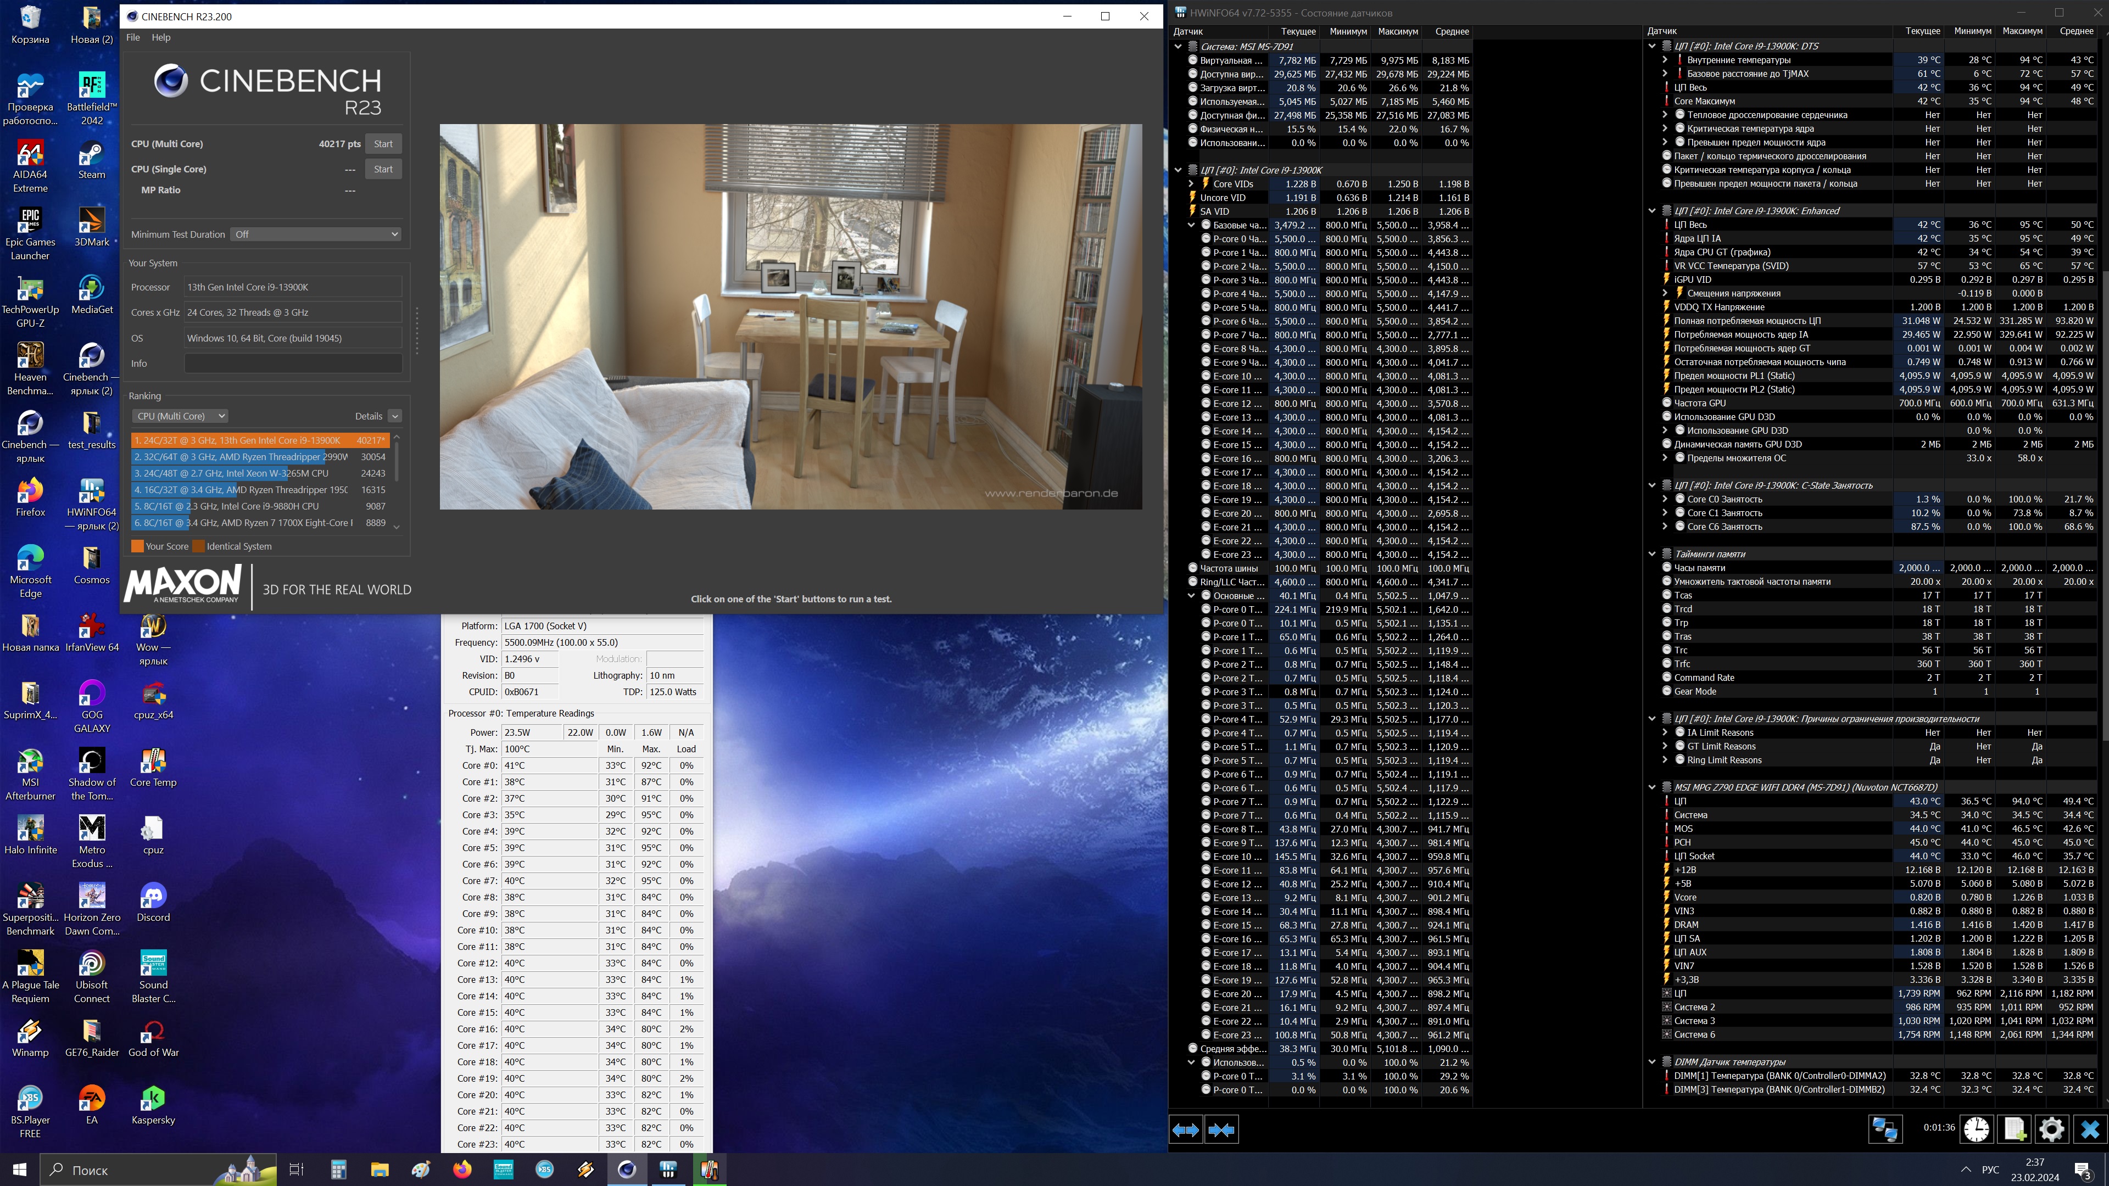Click HWiNFO expand columns arrows icon
This screenshot has height=1186, width=2109.
click(x=1186, y=1129)
